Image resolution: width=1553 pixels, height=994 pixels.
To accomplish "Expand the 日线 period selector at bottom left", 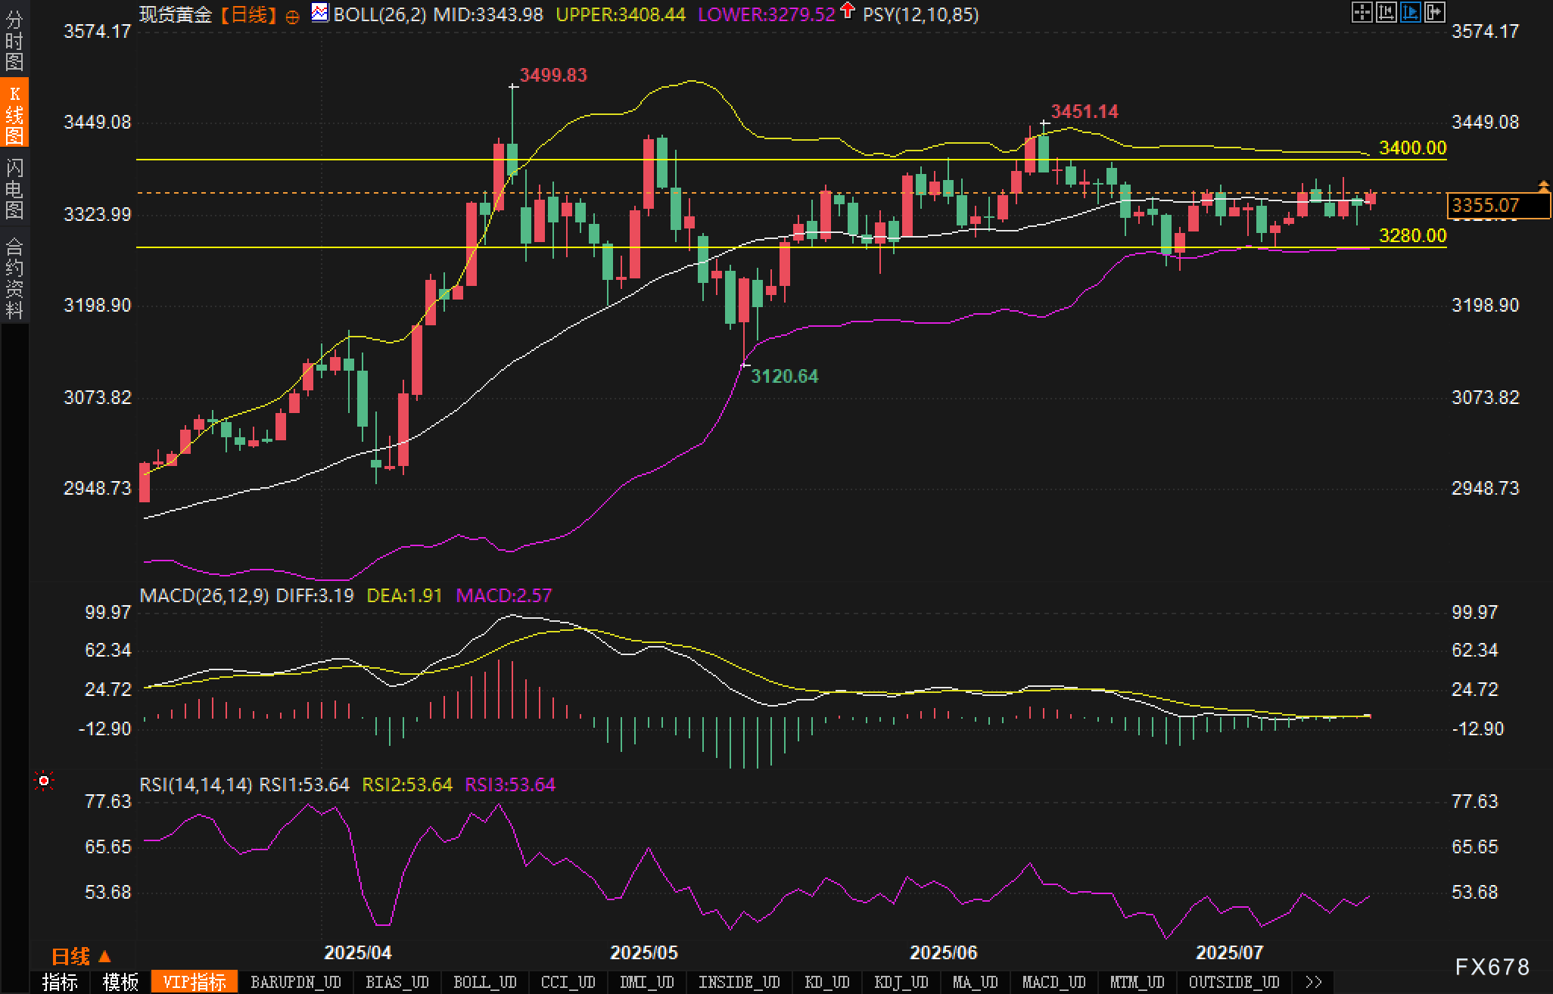I will [x=81, y=957].
